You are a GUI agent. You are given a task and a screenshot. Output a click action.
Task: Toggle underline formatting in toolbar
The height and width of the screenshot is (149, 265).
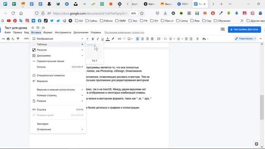[x=102, y=39]
